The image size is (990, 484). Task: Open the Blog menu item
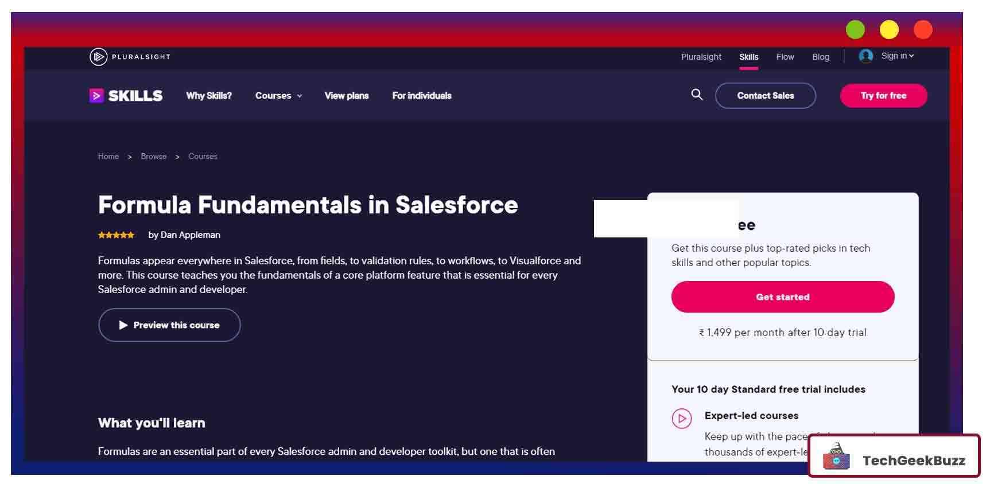[x=820, y=57]
